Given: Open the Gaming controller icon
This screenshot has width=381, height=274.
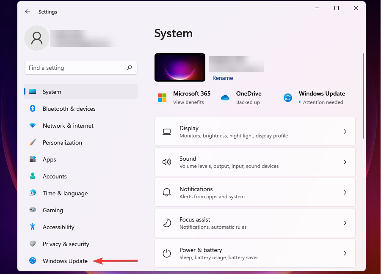Looking at the screenshot, I should click(x=33, y=210).
